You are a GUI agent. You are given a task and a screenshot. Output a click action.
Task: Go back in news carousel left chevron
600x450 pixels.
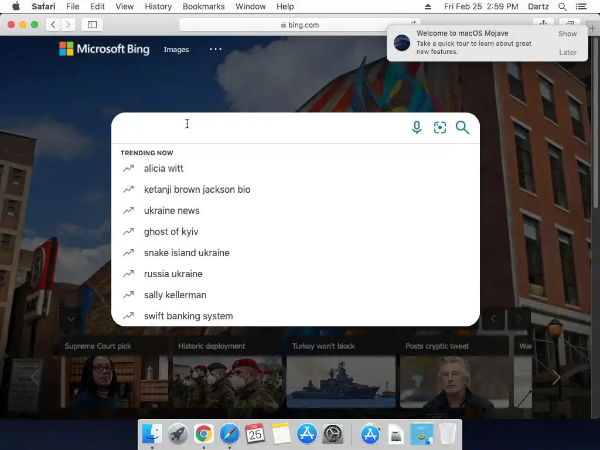click(x=35, y=378)
